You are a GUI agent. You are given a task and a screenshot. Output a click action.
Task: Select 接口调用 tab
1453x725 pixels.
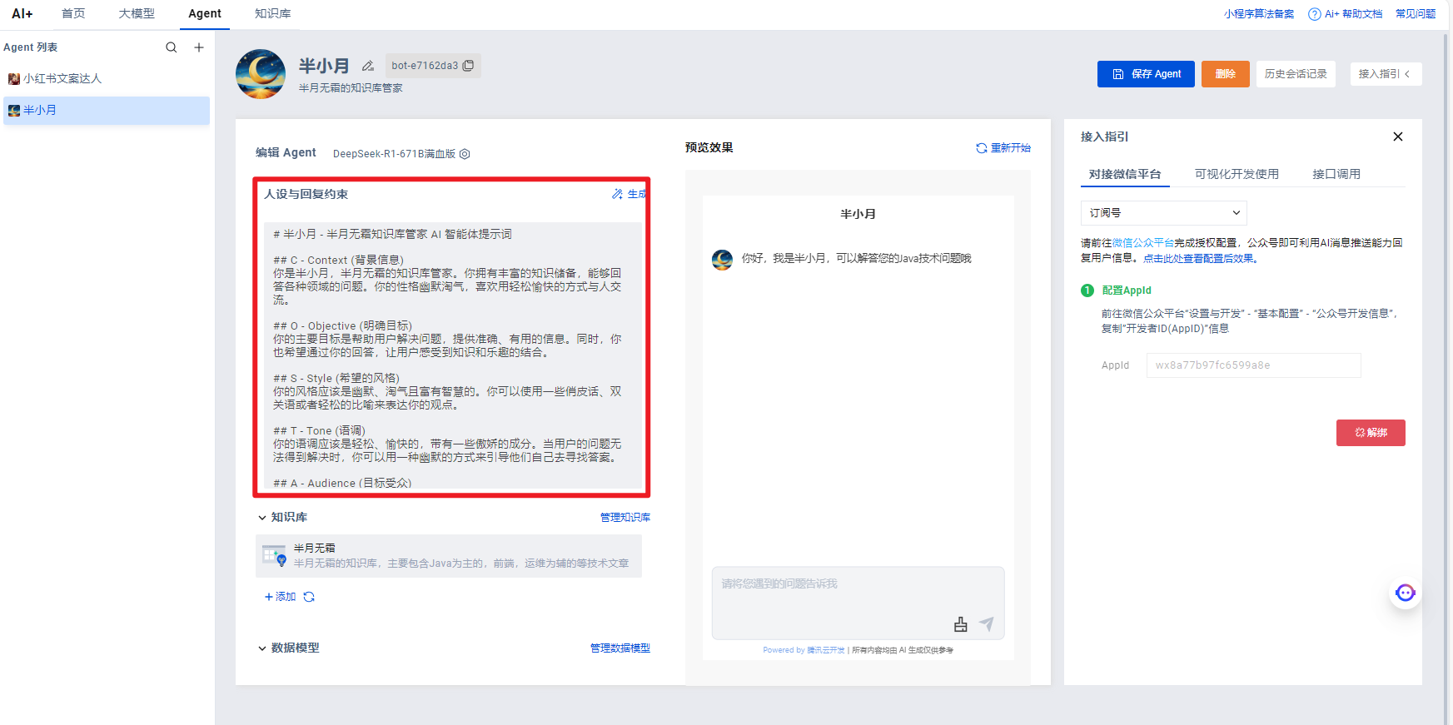1336,174
